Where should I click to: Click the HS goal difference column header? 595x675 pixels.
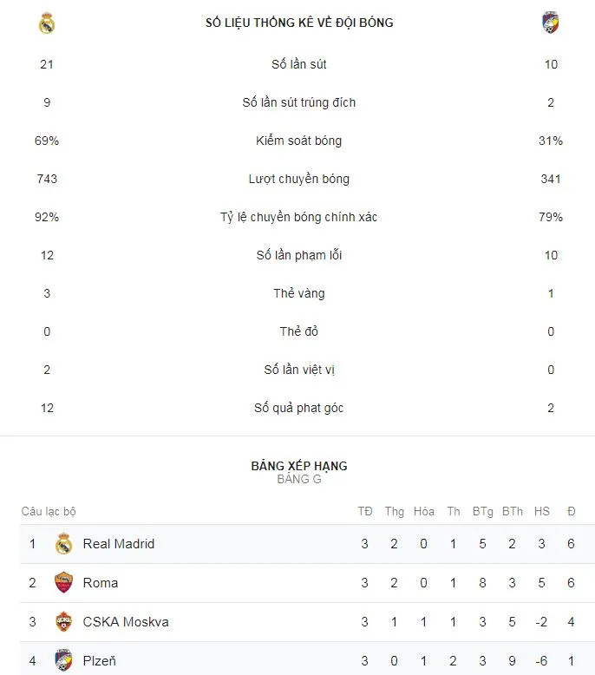click(542, 512)
